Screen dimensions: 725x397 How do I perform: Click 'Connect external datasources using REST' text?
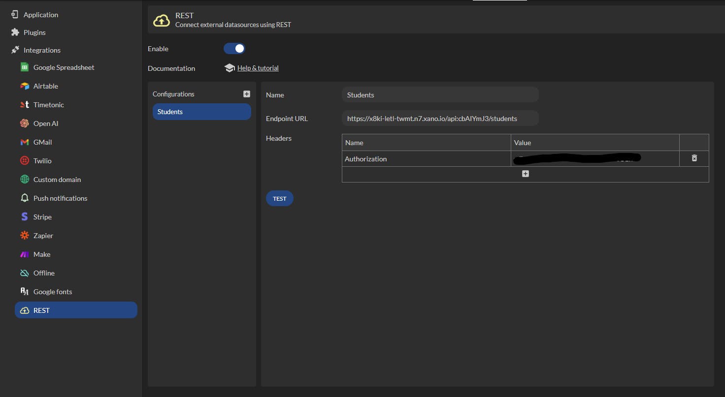click(x=233, y=25)
